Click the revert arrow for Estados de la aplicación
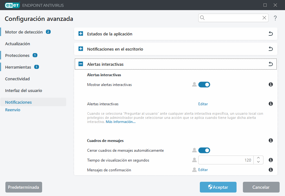The height and width of the screenshot is (196, 285). (271, 34)
